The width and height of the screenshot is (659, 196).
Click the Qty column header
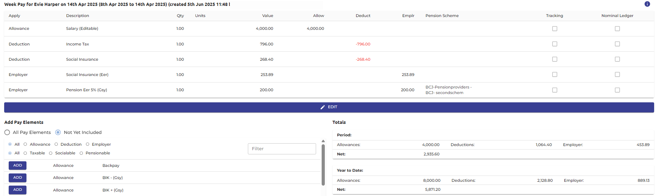point(180,16)
